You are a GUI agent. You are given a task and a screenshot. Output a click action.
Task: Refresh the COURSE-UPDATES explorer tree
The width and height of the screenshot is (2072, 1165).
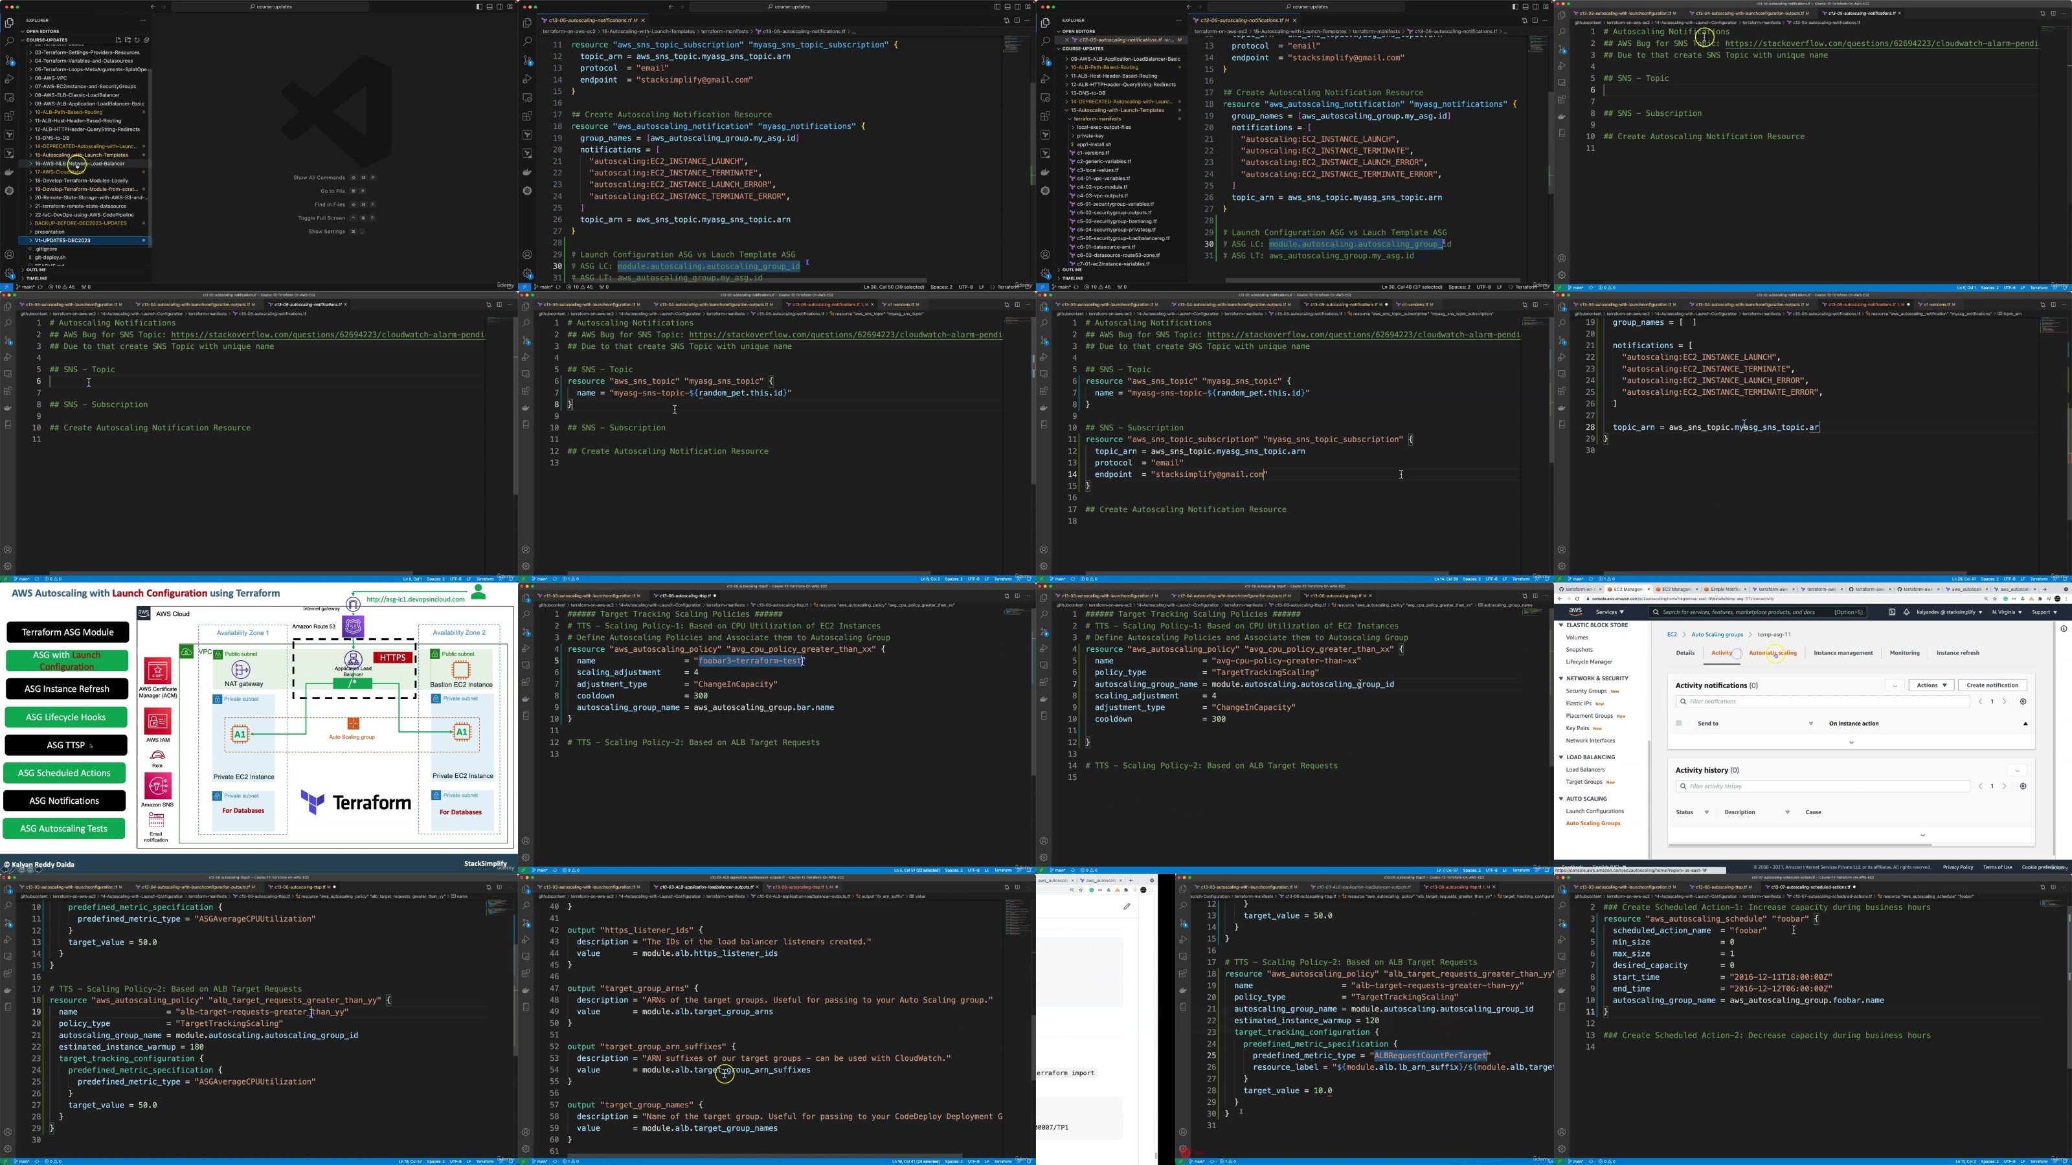coord(137,39)
